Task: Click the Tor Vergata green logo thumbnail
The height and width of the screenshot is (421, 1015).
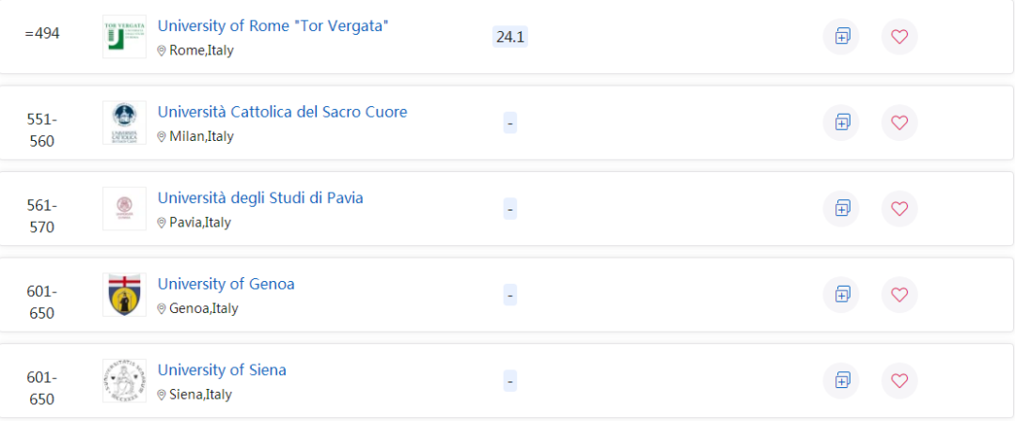Action: 124,37
